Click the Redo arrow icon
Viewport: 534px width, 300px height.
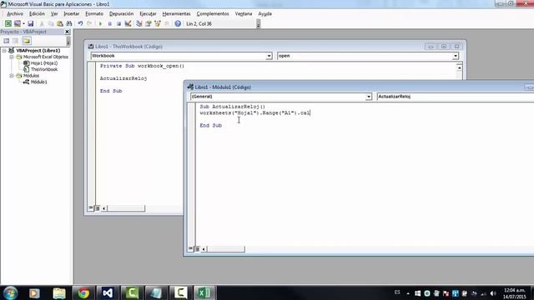(89, 23)
